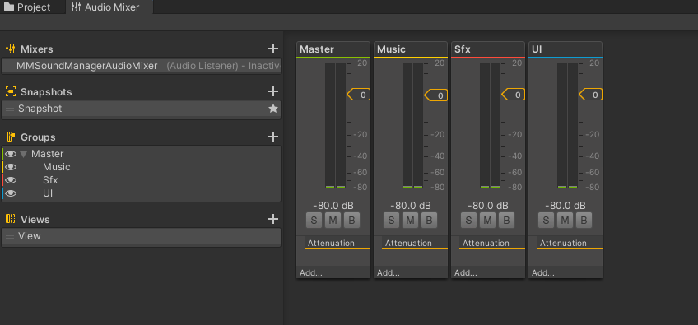Toggle visibility eye for Music group
This screenshot has width=698, height=325.
coord(11,167)
